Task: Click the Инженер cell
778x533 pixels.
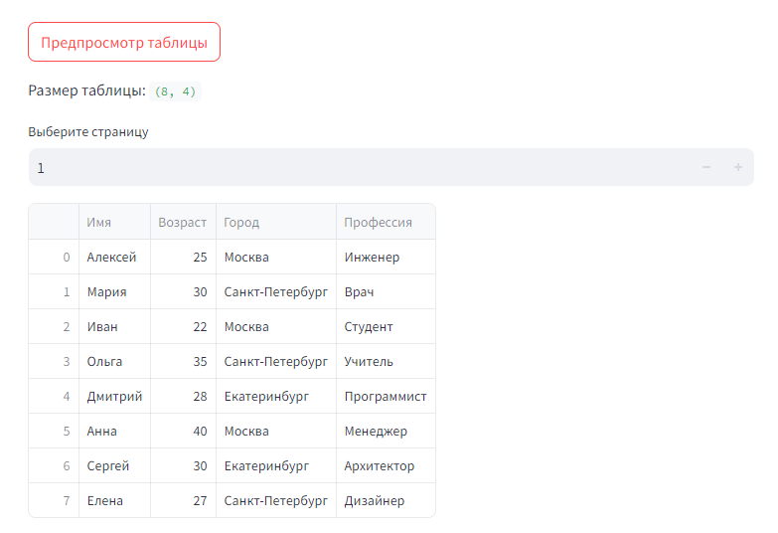Action: point(387,257)
